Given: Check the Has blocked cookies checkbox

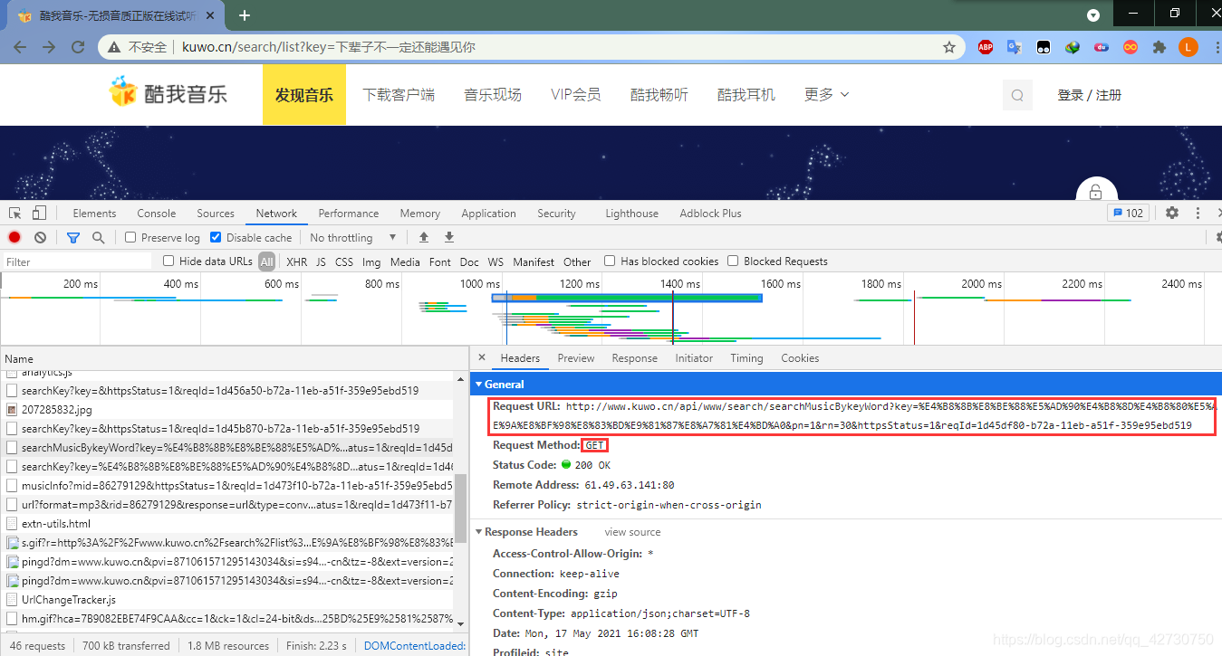Looking at the screenshot, I should [610, 261].
